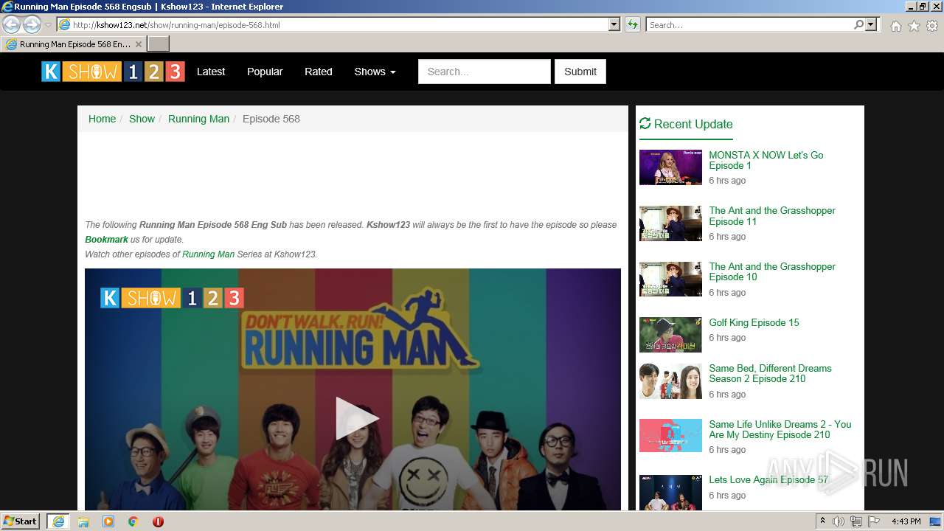Show hidden tray icons arrow
Image resolution: width=944 pixels, height=531 pixels.
(x=823, y=521)
